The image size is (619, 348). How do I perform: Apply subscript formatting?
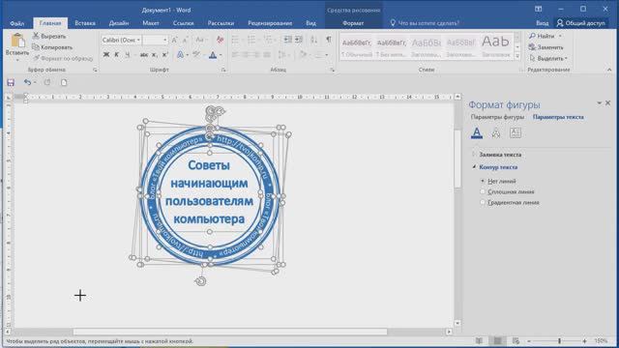pos(155,55)
